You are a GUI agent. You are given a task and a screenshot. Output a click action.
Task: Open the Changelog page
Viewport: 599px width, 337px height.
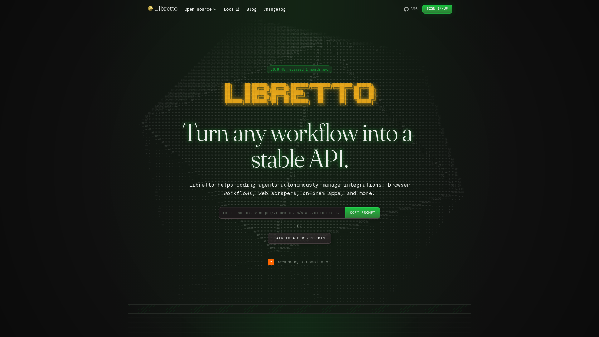coord(274,9)
